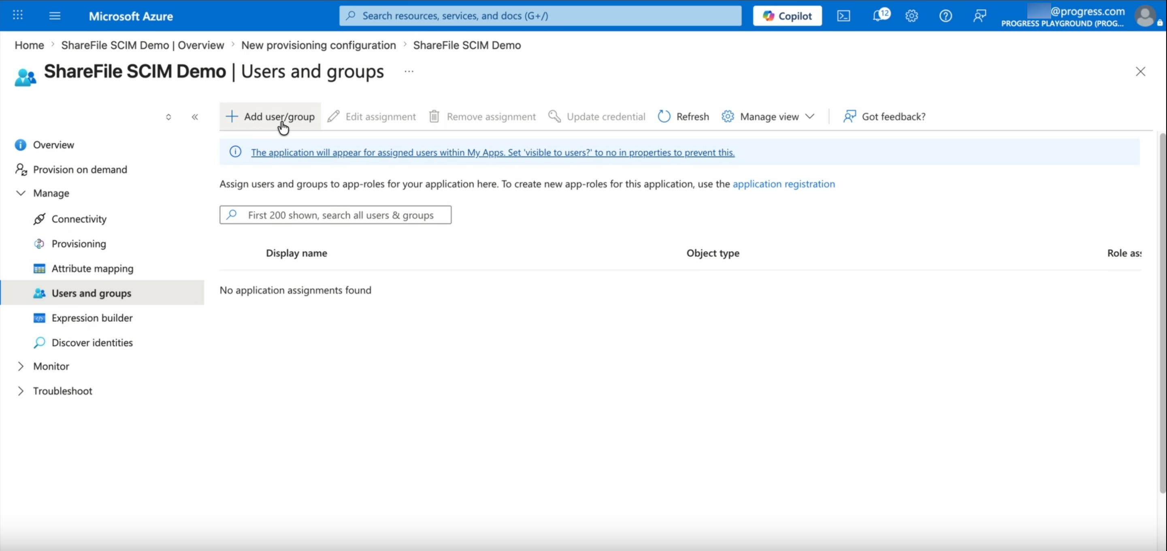Launch Cloud Shell from top bar
The image size is (1167, 551).
coord(843,16)
